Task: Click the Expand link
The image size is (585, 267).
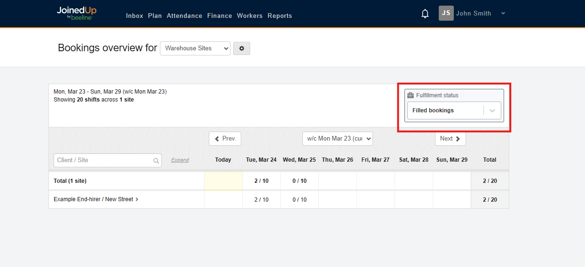Action: tap(180, 160)
